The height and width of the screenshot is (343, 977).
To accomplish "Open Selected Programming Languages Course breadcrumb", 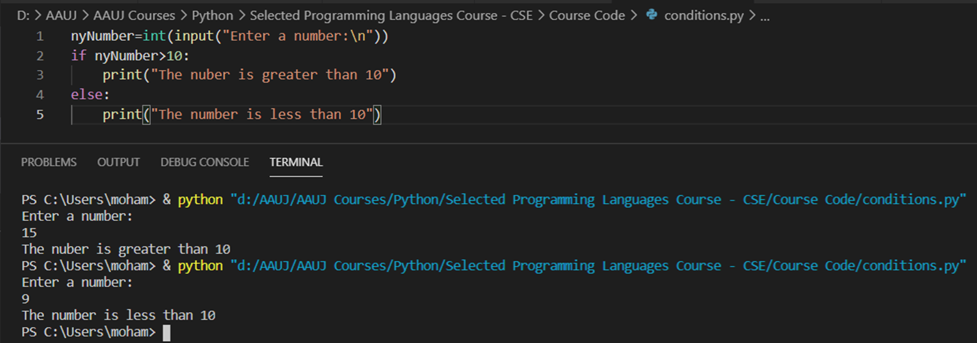I will (391, 15).
